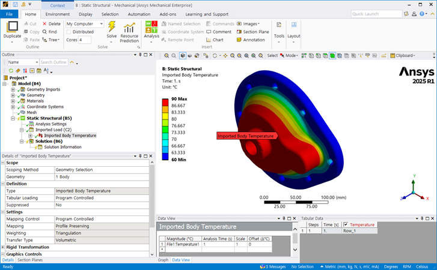Switch to the Environment ribbon tab
This screenshot has width=437, height=270.
(x=58, y=14)
